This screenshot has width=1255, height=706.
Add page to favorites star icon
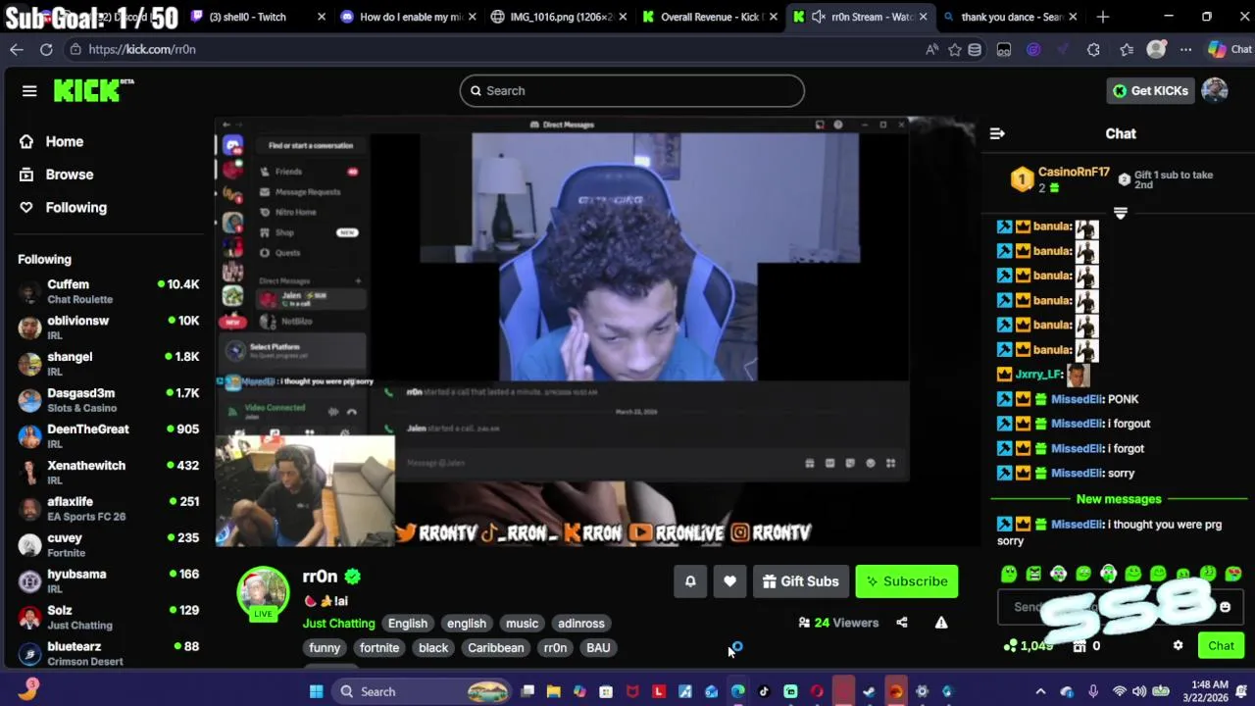pyautogui.click(x=955, y=49)
